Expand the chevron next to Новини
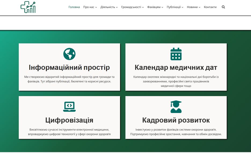The width and height of the screenshot is (251, 153). point(199,7)
